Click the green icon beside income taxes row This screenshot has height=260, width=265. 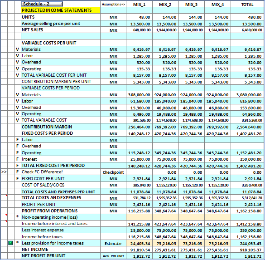pos(10,243)
